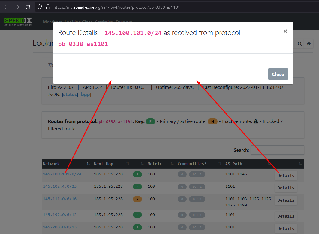This screenshot has height=234, width=319.
Task: Open network link 145.208.0.0/13
Action: click(x=60, y=227)
